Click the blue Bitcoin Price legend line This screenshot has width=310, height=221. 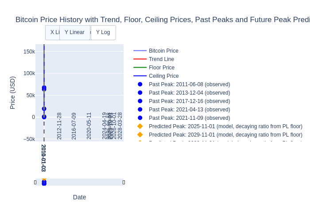tap(140, 51)
